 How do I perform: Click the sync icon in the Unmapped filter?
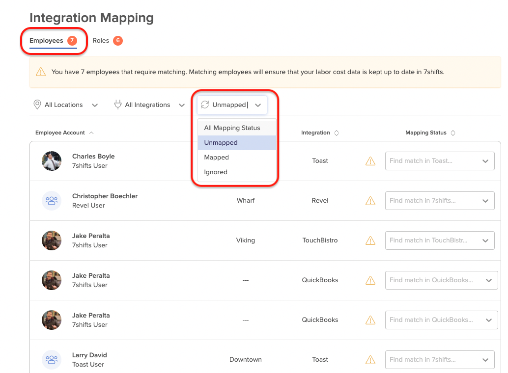pos(205,105)
